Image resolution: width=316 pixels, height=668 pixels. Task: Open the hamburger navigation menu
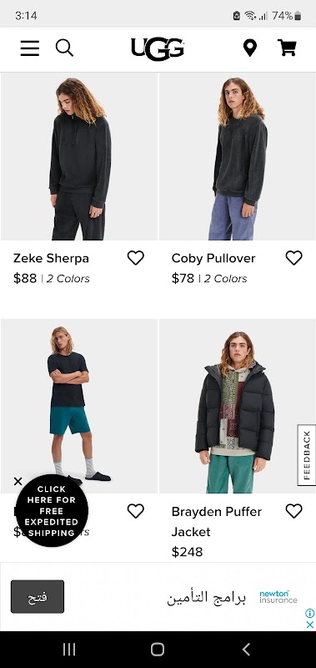point(30,48)
